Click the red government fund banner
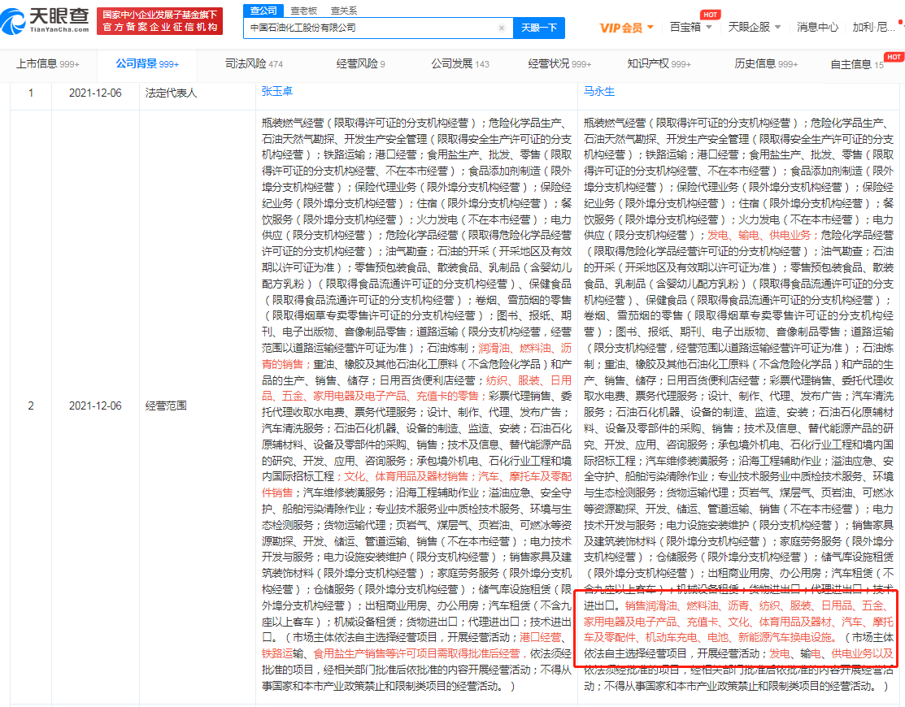Image resolution: width=905 pixels, height=707 pixels. point(160,21)
